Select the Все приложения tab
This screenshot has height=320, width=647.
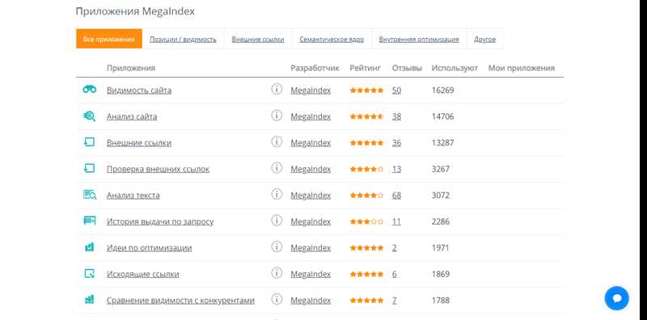tap(109, 39)
